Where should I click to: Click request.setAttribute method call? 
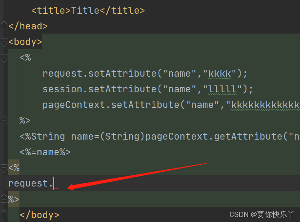click(x=99, y=73)
